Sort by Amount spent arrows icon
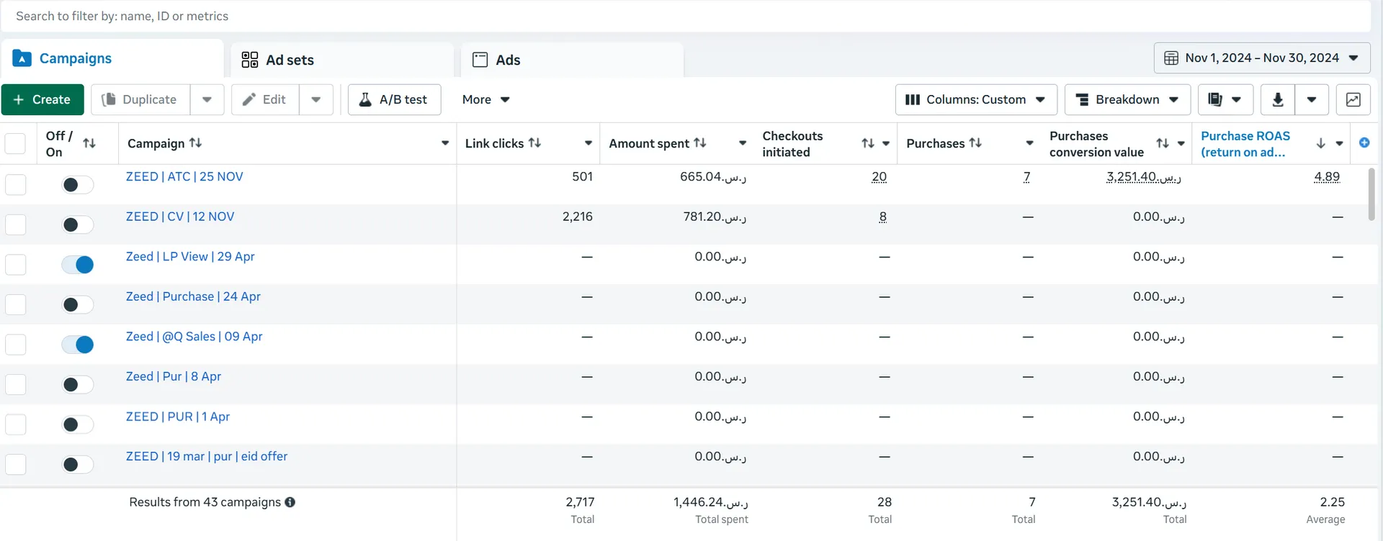This screenshot has width=1383, height=541. 700,142
